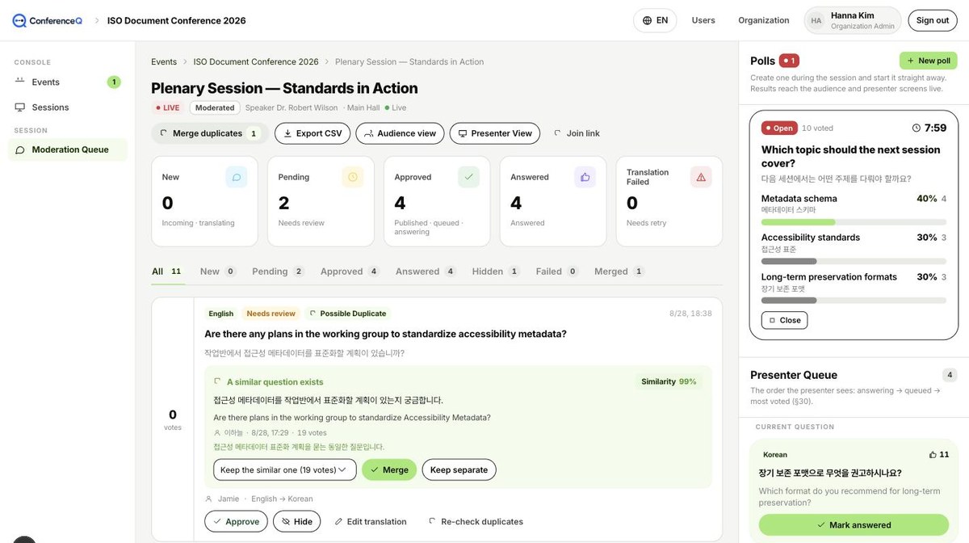Click the Accessibility standards progress bar
Screen dimensions: 969x543
coord(854,261)
